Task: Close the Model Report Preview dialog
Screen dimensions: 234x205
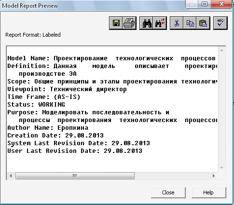Action: (x=168, y=192)
